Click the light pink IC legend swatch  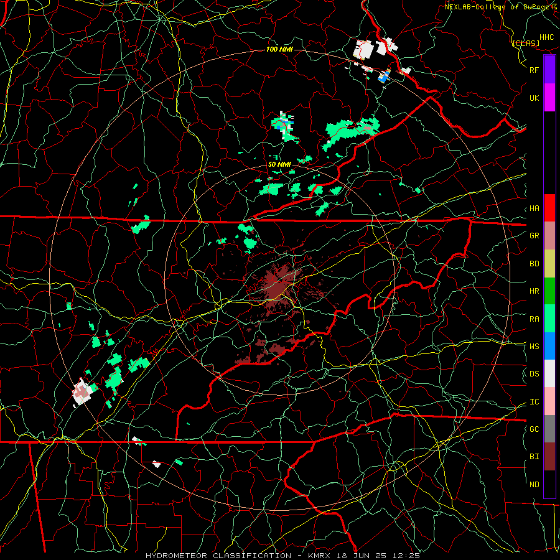coord(549,401)
